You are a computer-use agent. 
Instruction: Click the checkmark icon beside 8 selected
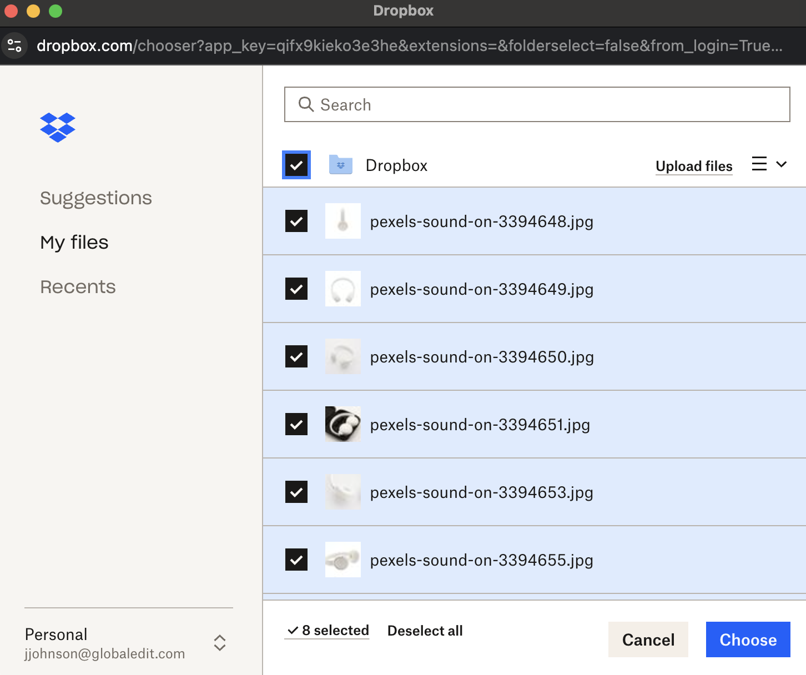293,631
